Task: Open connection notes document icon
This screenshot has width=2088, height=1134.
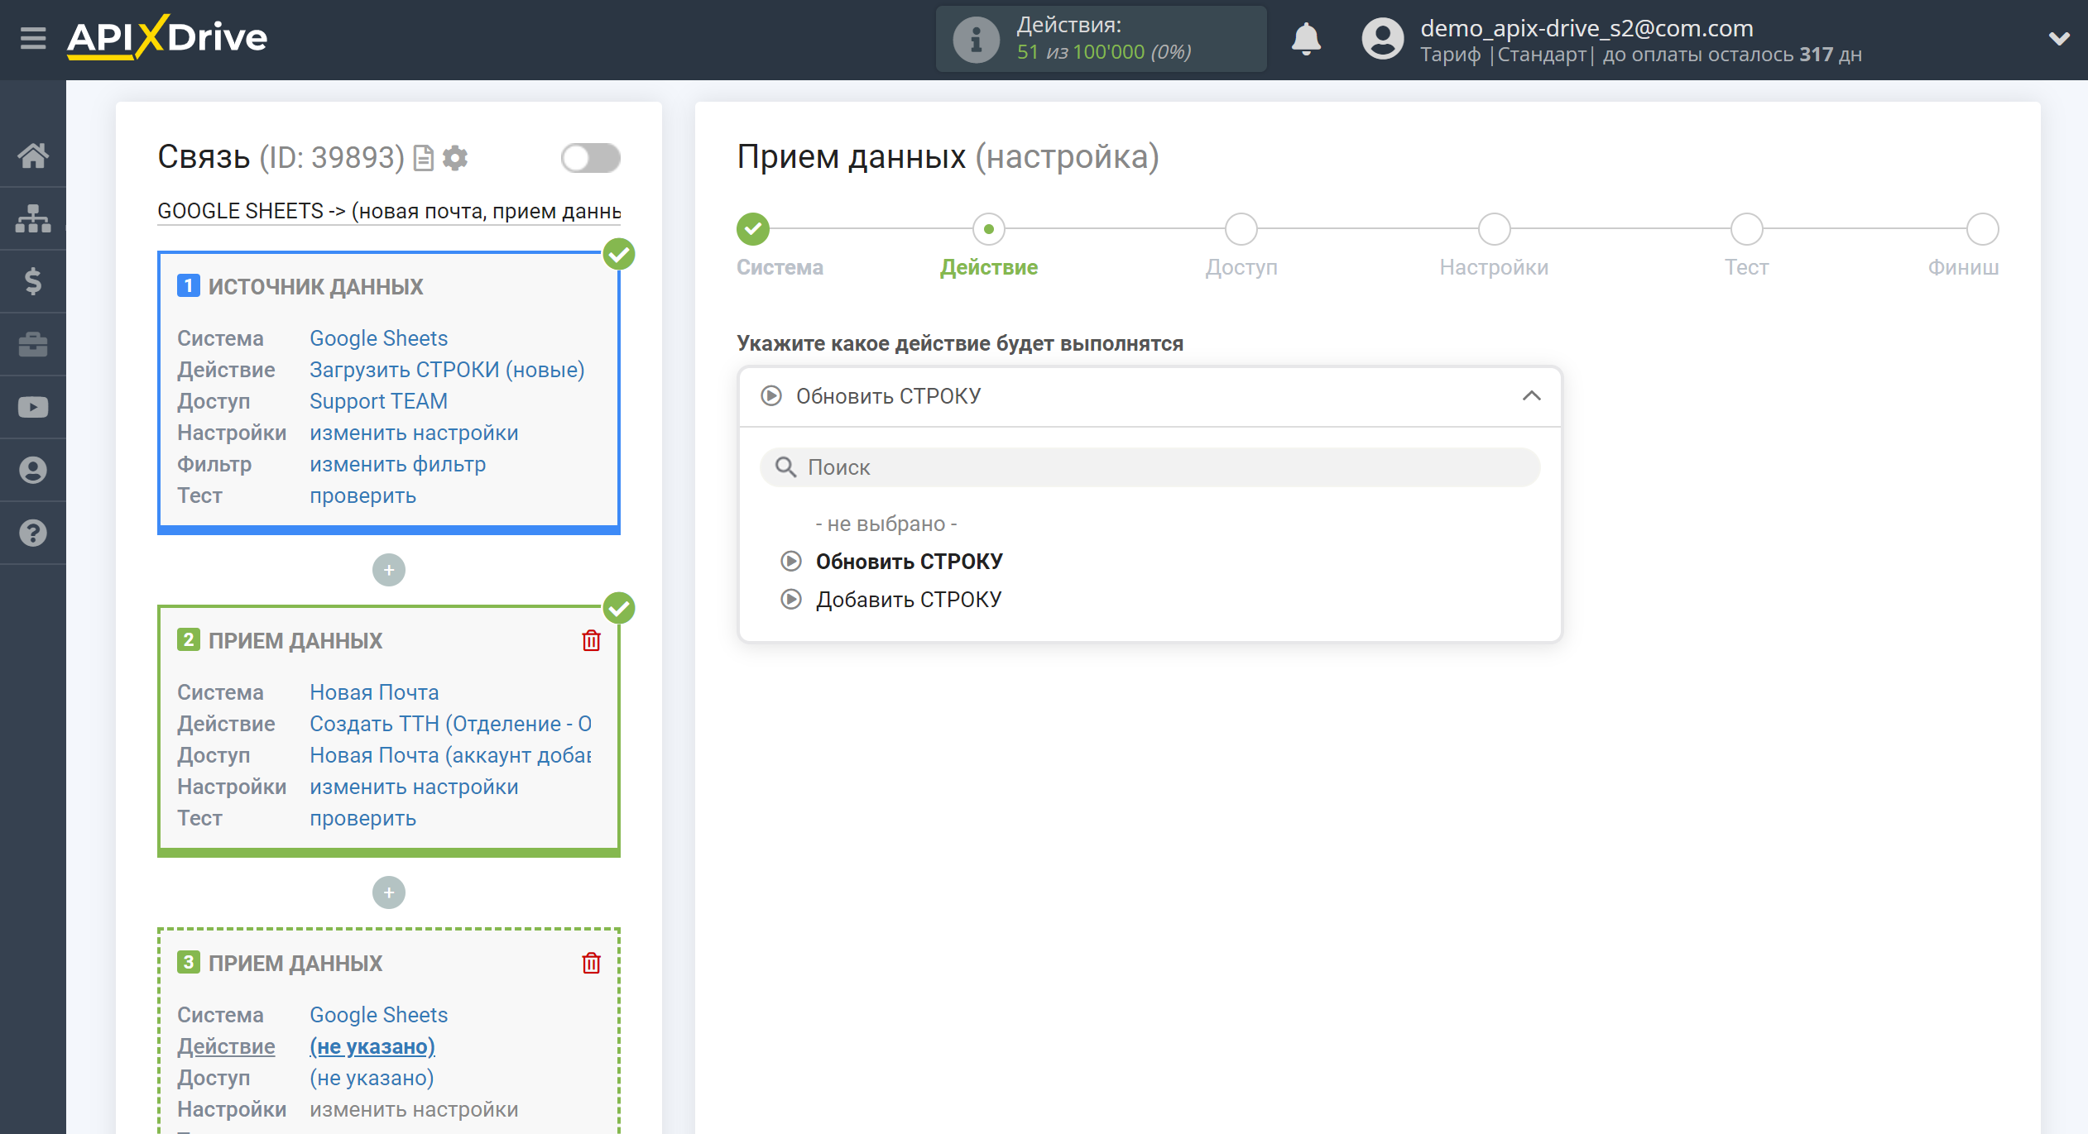Action: (x=424, y=157)
